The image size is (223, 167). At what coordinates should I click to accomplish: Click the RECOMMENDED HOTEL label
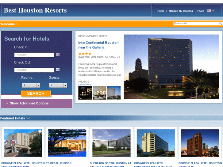pyautogui.click(x=93, y=36)
